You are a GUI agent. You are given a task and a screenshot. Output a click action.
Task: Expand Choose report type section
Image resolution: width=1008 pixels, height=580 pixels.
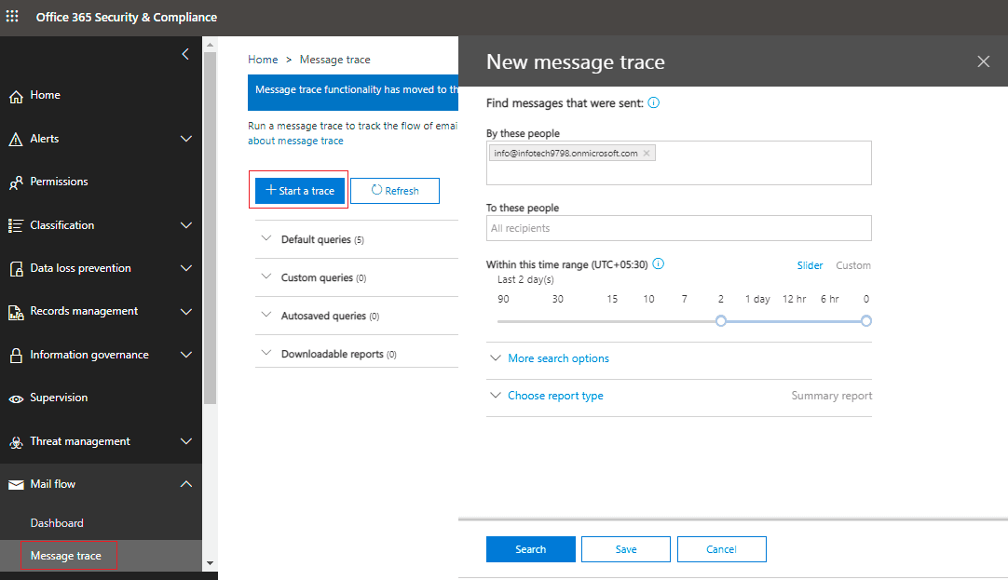point(555,396)
